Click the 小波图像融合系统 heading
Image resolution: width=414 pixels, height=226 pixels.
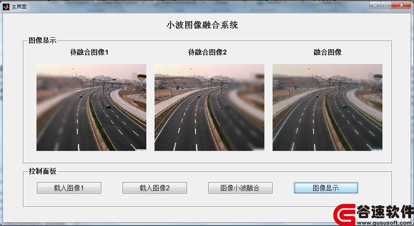click(202, 25)
